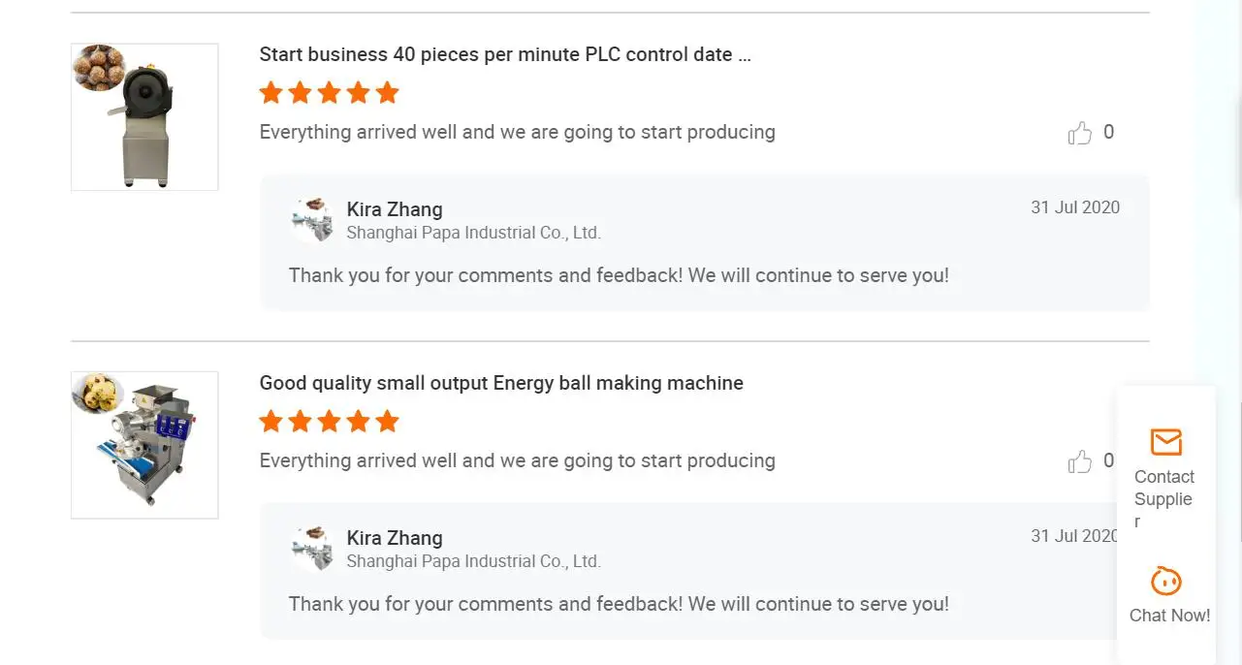Click Kira Zhang's avatar in second reply

tap(312, 549)
